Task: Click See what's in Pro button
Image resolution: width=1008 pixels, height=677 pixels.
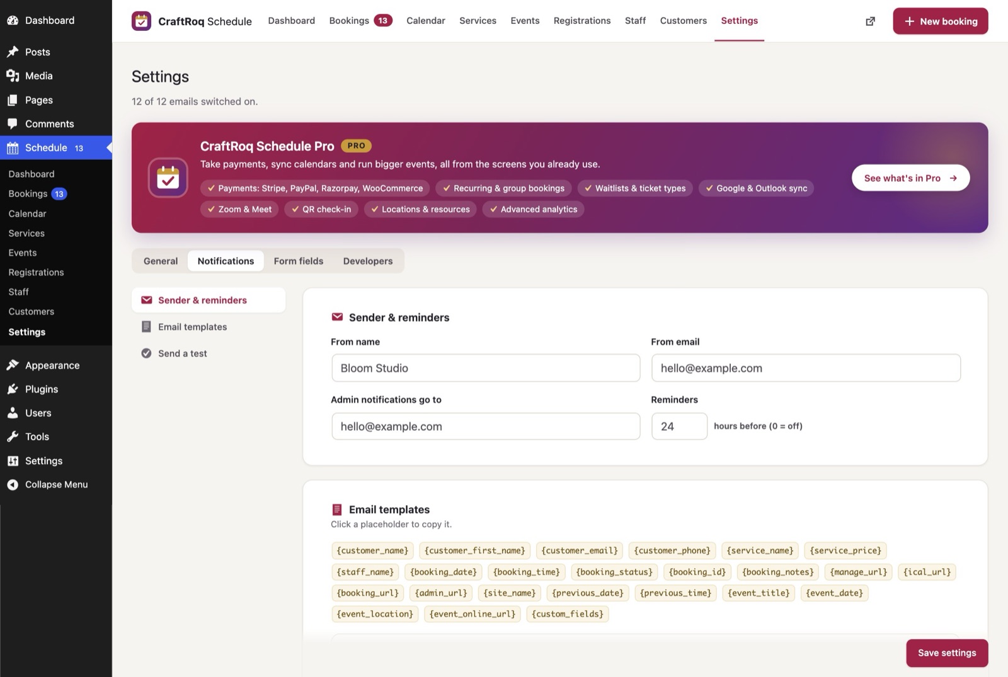Action: point(910,178)
